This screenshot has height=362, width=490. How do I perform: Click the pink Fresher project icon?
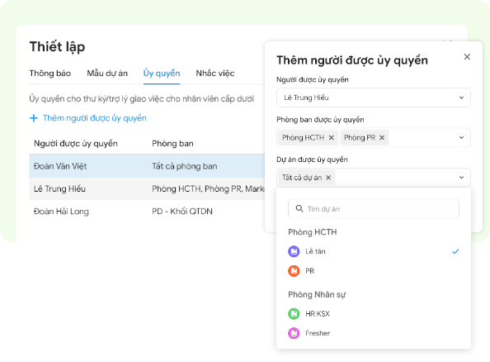coord(294,333)
